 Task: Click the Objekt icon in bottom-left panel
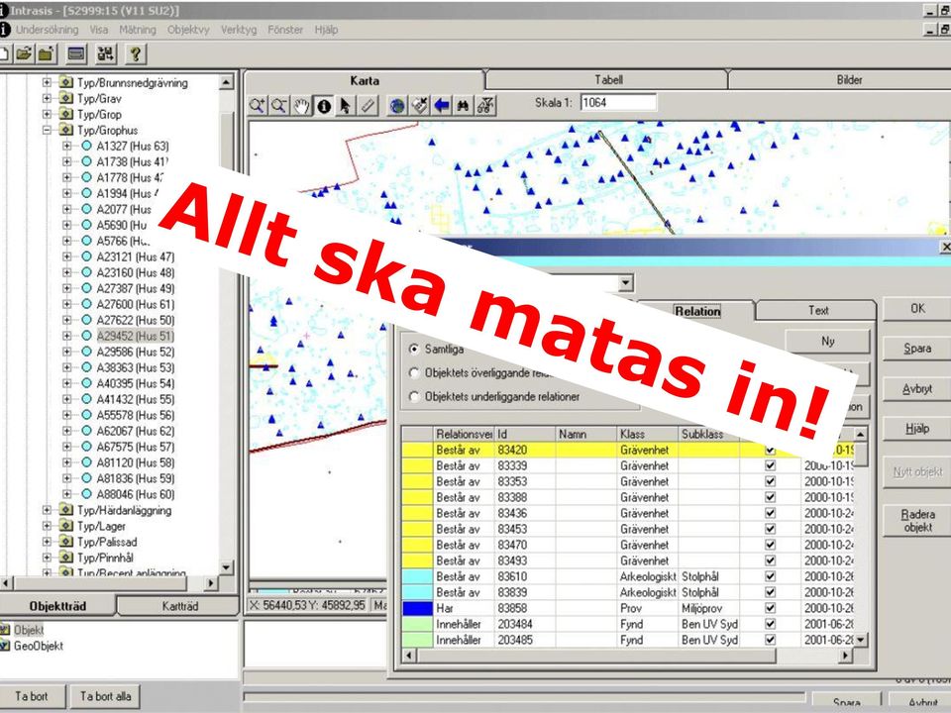[5, 630]
